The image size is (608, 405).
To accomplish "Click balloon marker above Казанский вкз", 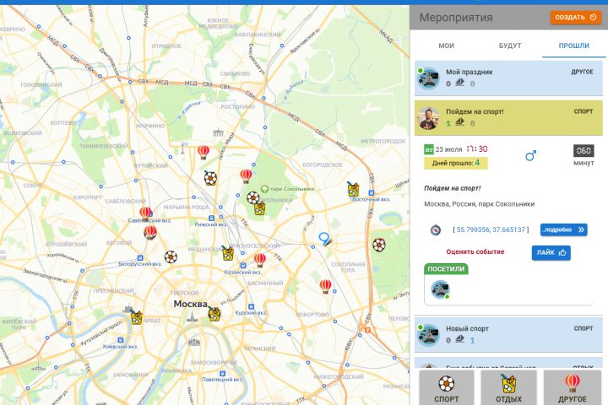I will point(260,260).
